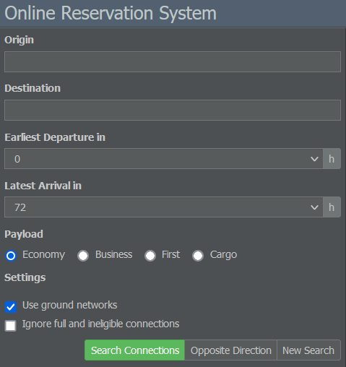The image size is (346, 367).
Task: Click the Use ground networks label text
Action: tap(70, 306)
